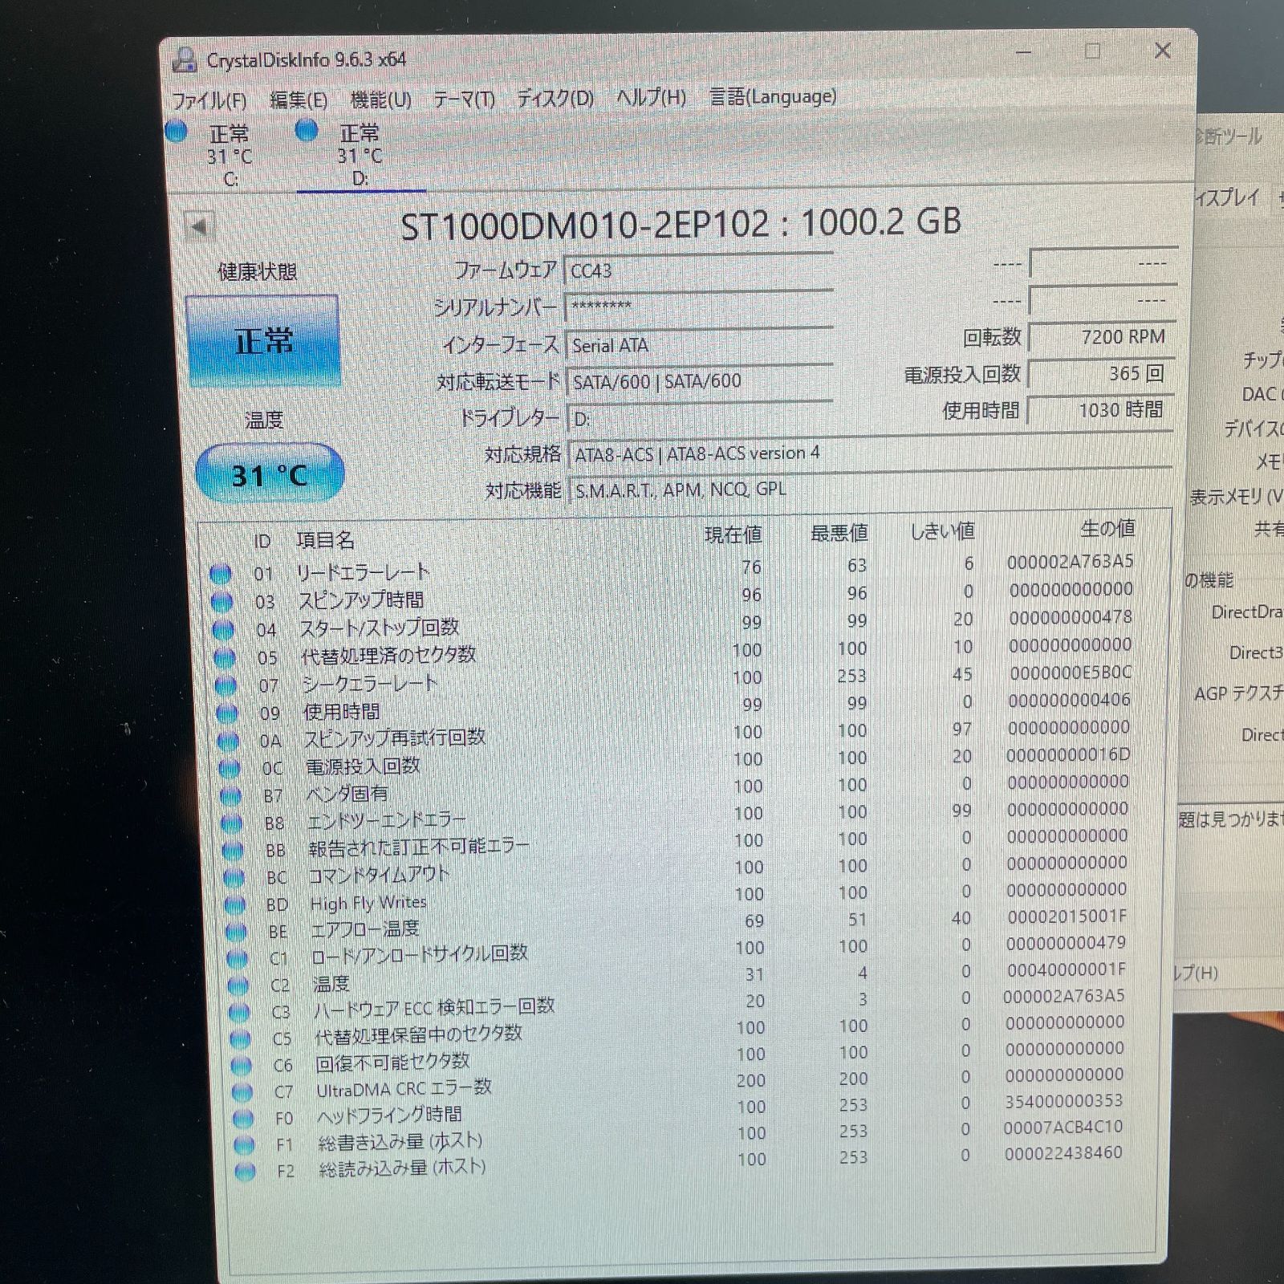Image resolution: width=1284 pixels, height=1284 pixels.
Task: Click the masked serial number field
Action: pyautogui.click(x=698, y=307)
